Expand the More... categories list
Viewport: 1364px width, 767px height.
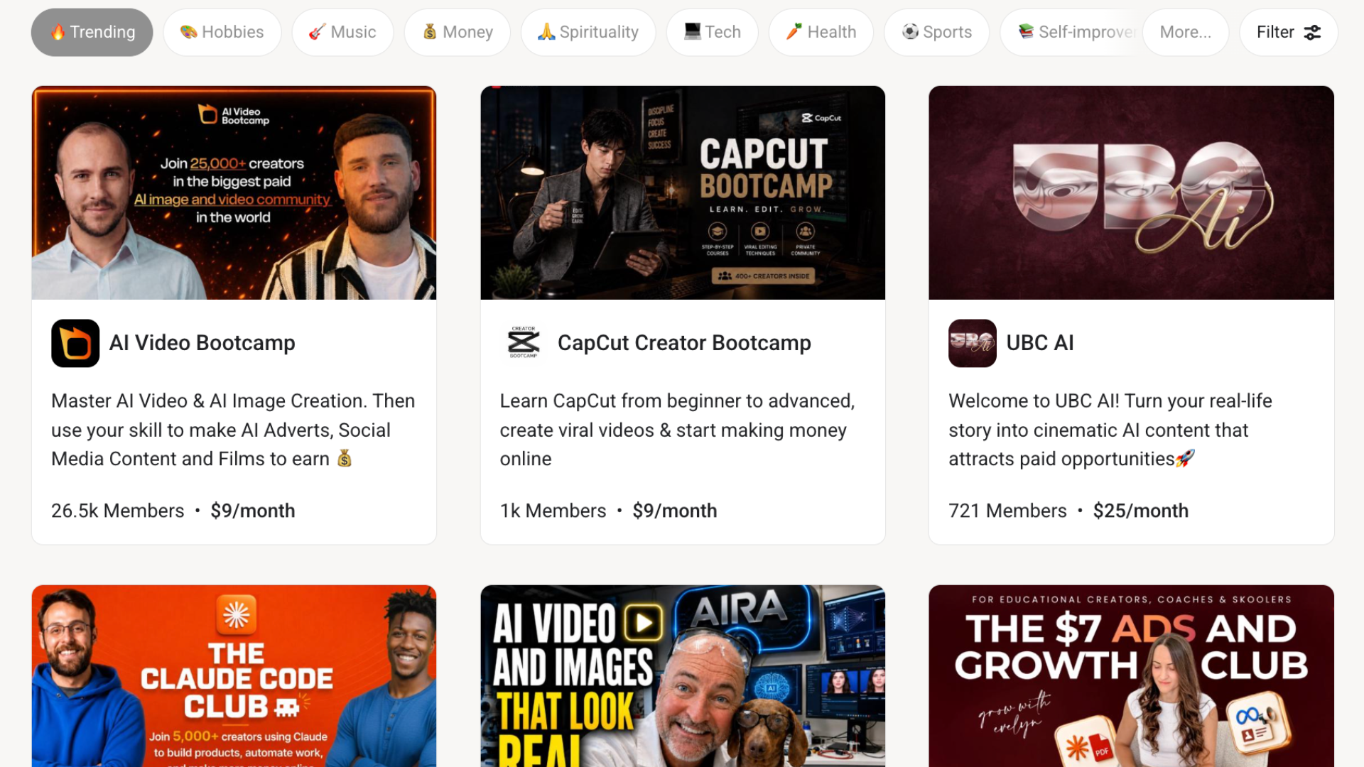[x=1186, y=32]
